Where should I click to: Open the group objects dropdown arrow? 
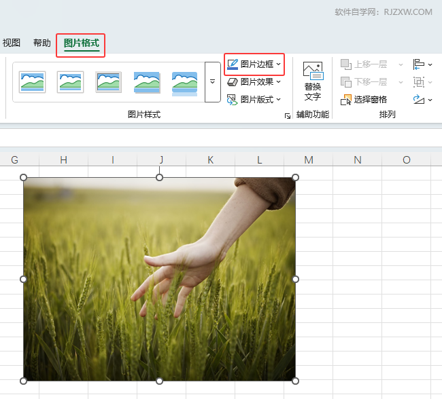tap(430, 82)
